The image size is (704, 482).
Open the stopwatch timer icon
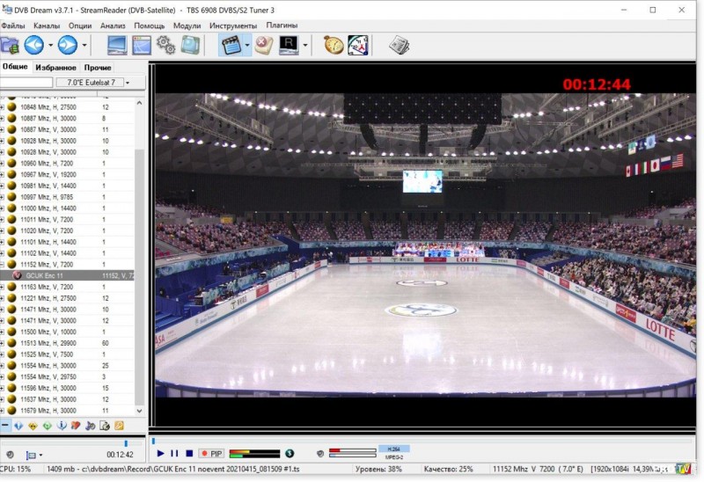coord(334,45)
